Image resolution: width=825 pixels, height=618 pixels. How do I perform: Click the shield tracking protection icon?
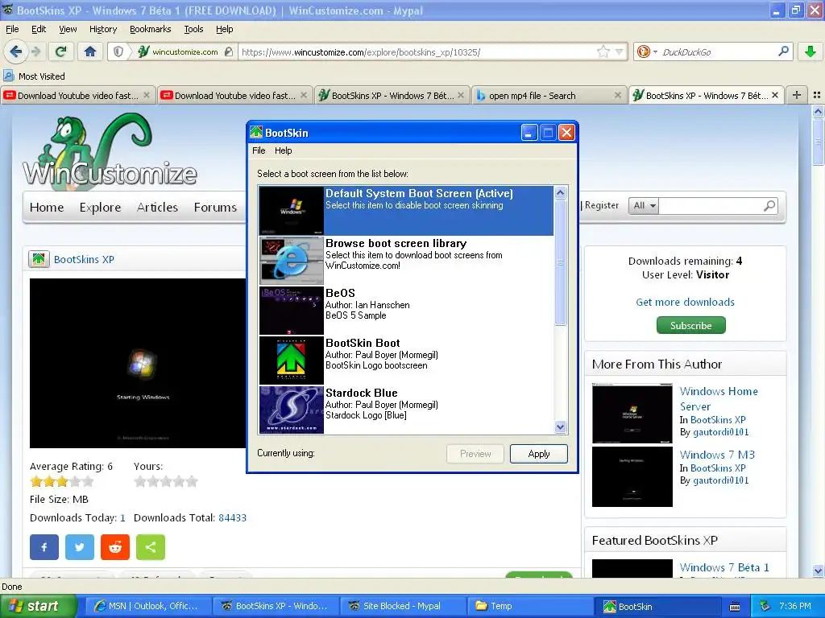click(x=118, y=51)
